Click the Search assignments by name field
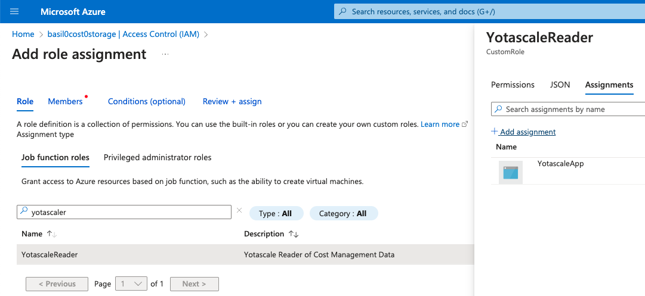The image size is (645, 296). (x=570, y=109)
